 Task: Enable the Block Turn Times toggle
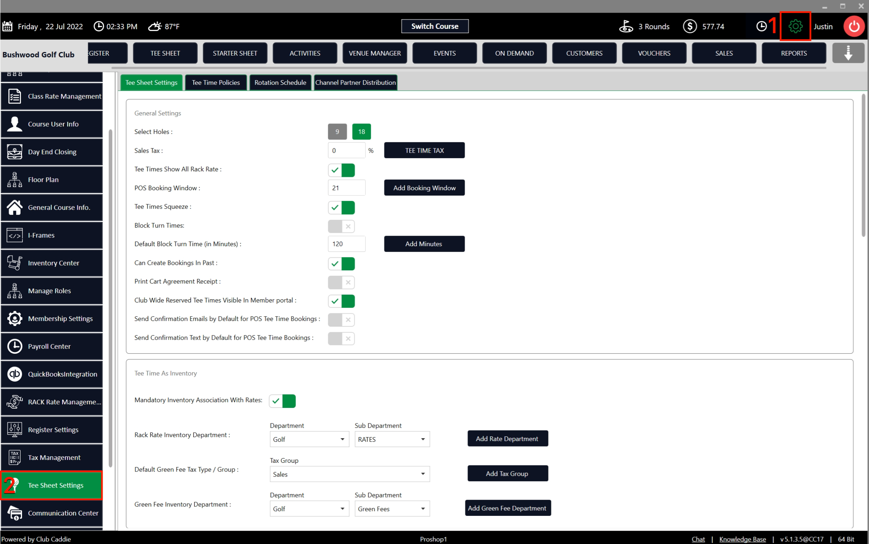coord(341,226)
